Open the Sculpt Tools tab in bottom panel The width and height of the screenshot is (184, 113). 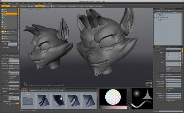point(25,89)
